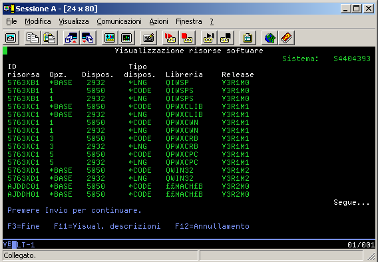Screen dimensions: 378x262
Task: Click library 'QPWXCLIB' in the *CODE row
Action: click(184, 106)
